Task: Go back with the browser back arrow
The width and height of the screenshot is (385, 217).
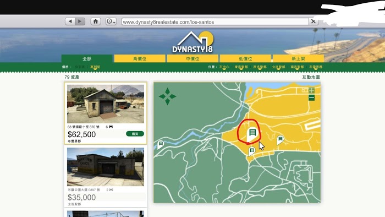Action: click(70, 21)
